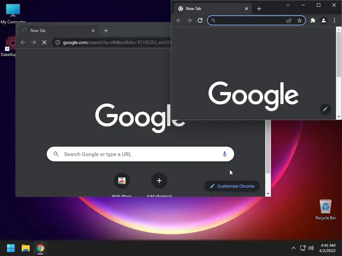Click the Chrome taskbar icon
The height and width of the screenshot is (256, 342).
(x=40, y=248)
